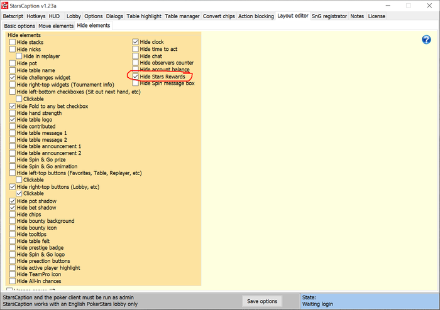
Task: Enable Hide chat
Action: point(136,56)
